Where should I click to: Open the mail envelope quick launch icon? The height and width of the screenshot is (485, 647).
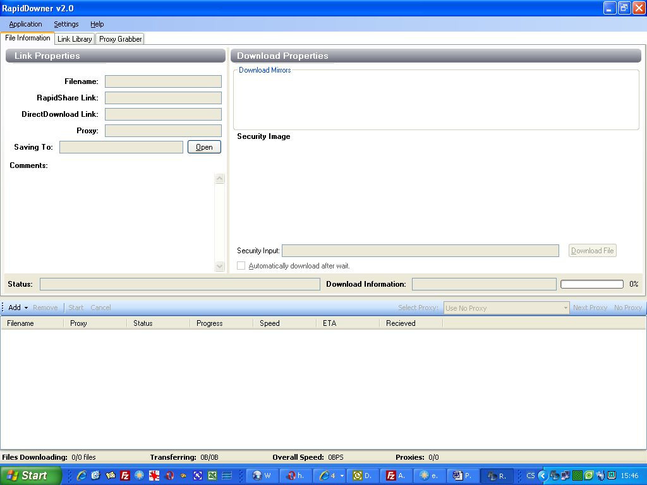(x=110, y=476)
